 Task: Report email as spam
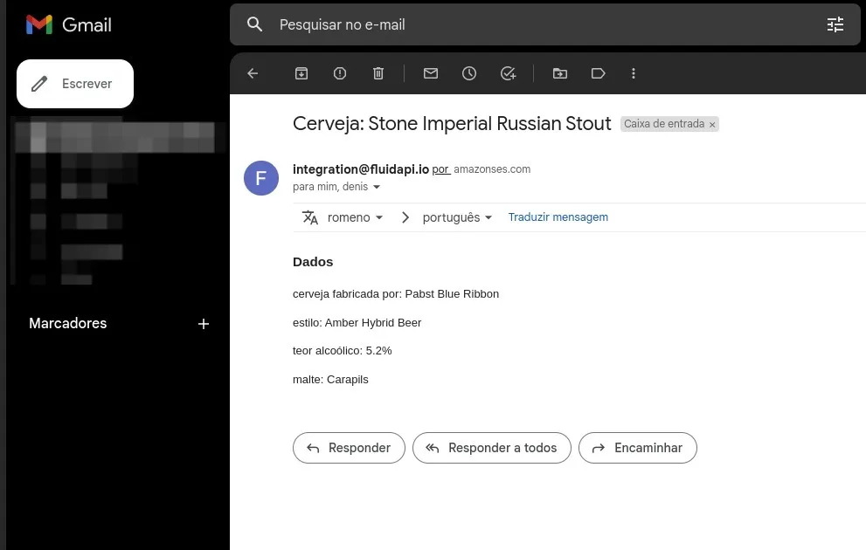pos(340,73)
